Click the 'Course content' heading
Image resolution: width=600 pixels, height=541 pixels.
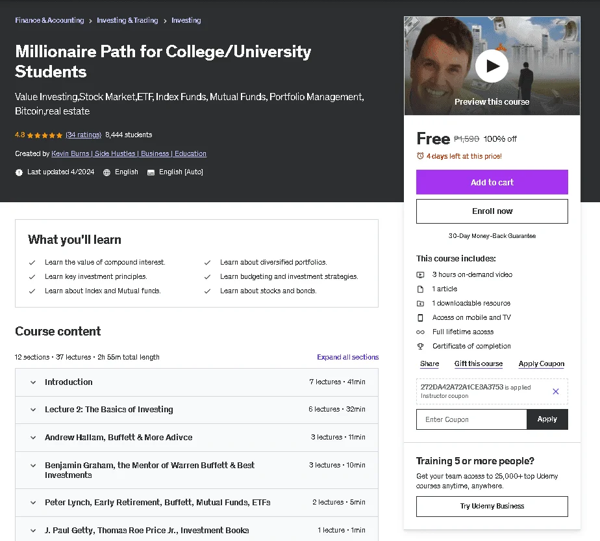point(58,331)
